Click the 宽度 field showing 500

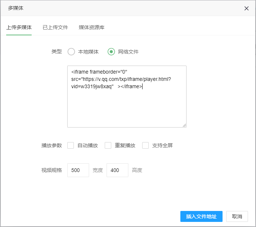(78, 170)
